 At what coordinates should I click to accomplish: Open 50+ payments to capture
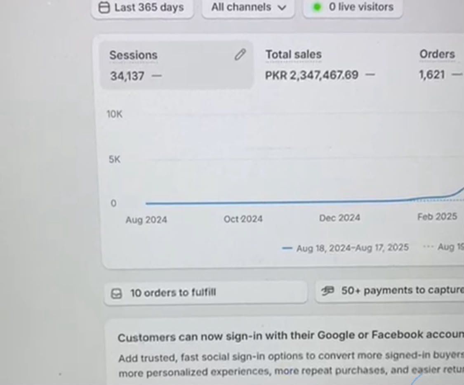389,291
